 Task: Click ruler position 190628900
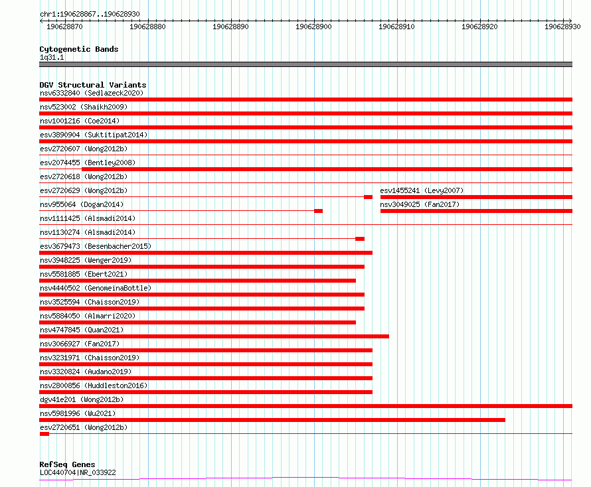(313, 27)
